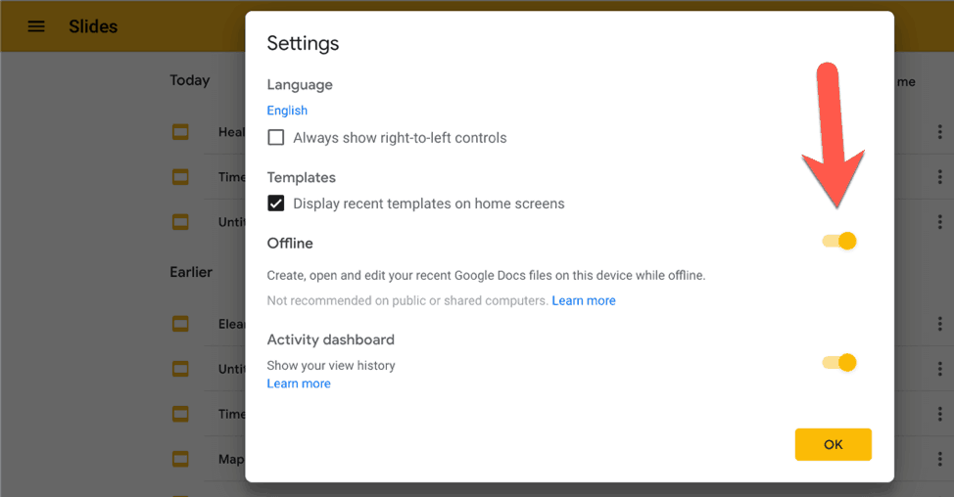Enable Always show right-to-left controls checkbox
The image size is (954, 497).
pyautogui.click(x=276, y=138)
